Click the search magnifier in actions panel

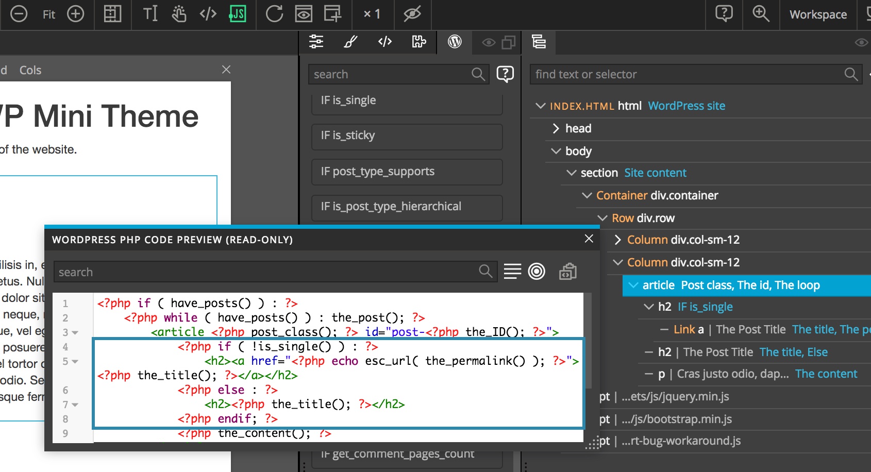coord(478,74)
